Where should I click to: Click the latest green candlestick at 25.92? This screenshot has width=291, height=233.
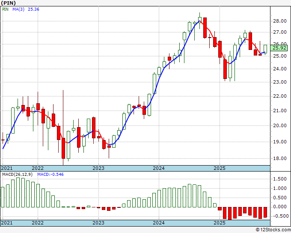point(265,49)
